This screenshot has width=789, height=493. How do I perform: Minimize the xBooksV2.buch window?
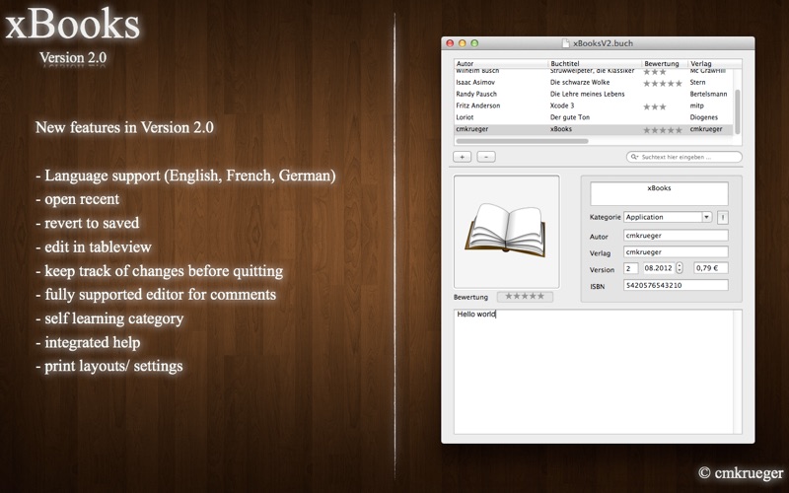click(x=463, y=43)
